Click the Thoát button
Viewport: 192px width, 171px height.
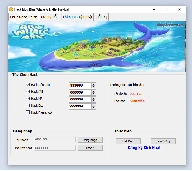point(90,148)
